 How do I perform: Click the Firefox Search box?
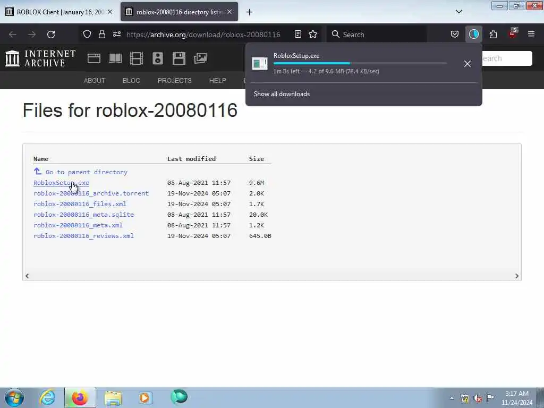[377, 35]
